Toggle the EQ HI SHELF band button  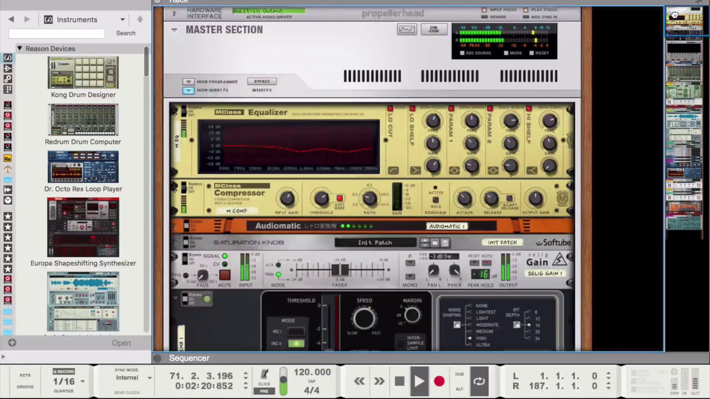[x=529, y=109]
